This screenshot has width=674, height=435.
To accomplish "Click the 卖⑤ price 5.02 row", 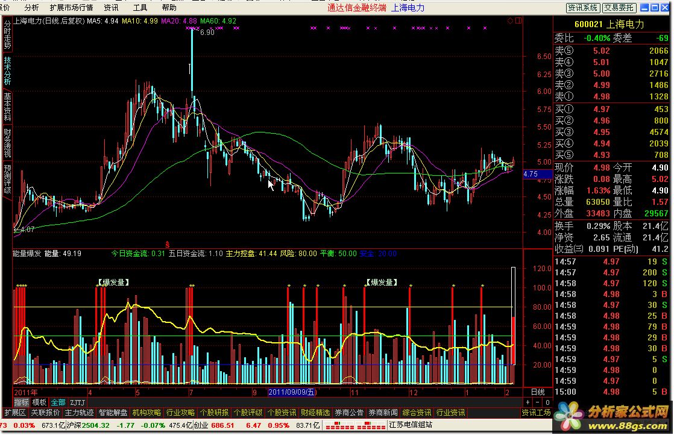I will (612, 51).
